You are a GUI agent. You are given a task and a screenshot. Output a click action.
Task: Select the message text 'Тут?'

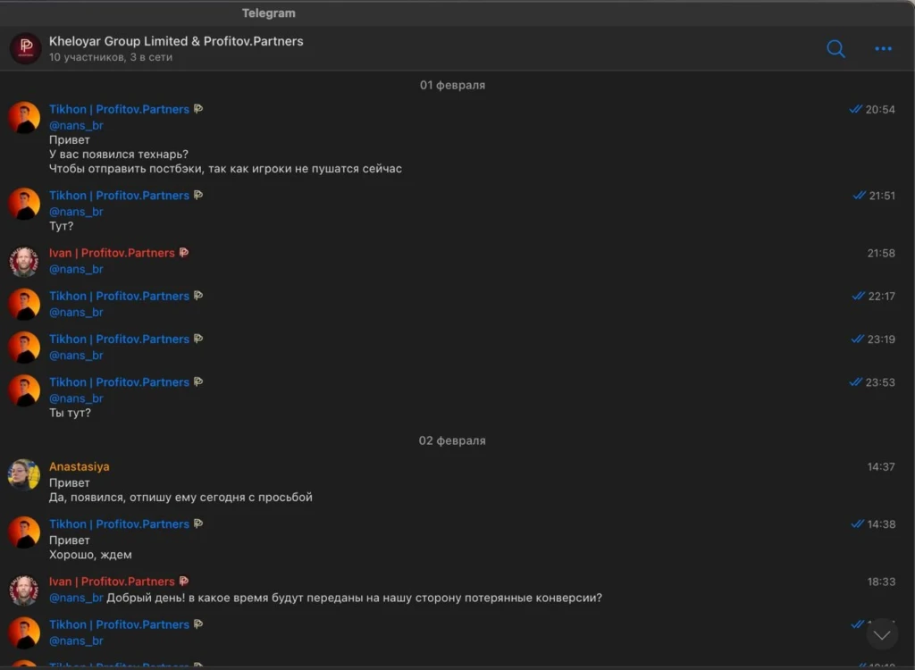click(x=62, y=226)
